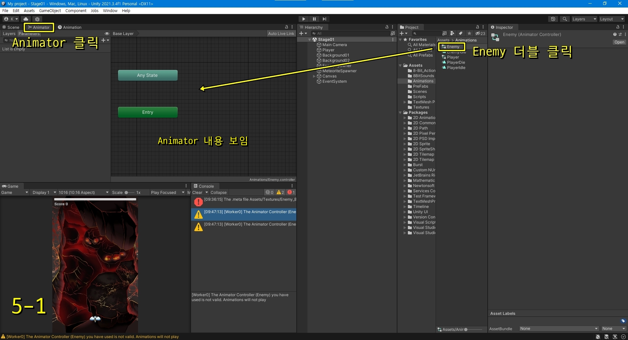
Task: Open the account K dropdown
Action: 11,19
